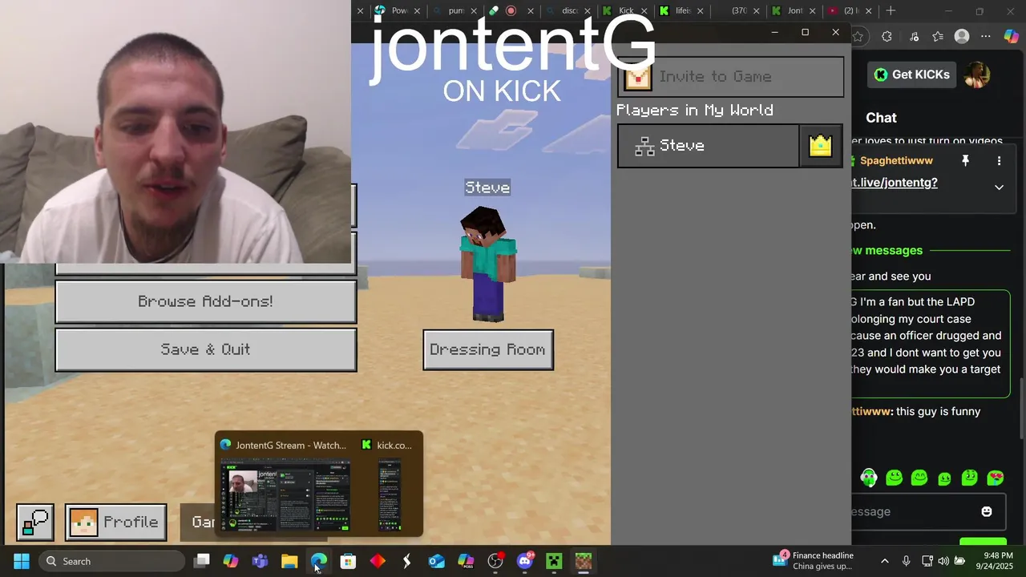
Task: Click the envelope icon beside Invite to Game
Action: pyautogui.click(x=638, y=77)
